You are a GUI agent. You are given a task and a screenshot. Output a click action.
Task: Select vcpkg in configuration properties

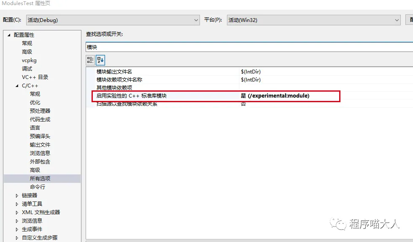tap(29, 60)
